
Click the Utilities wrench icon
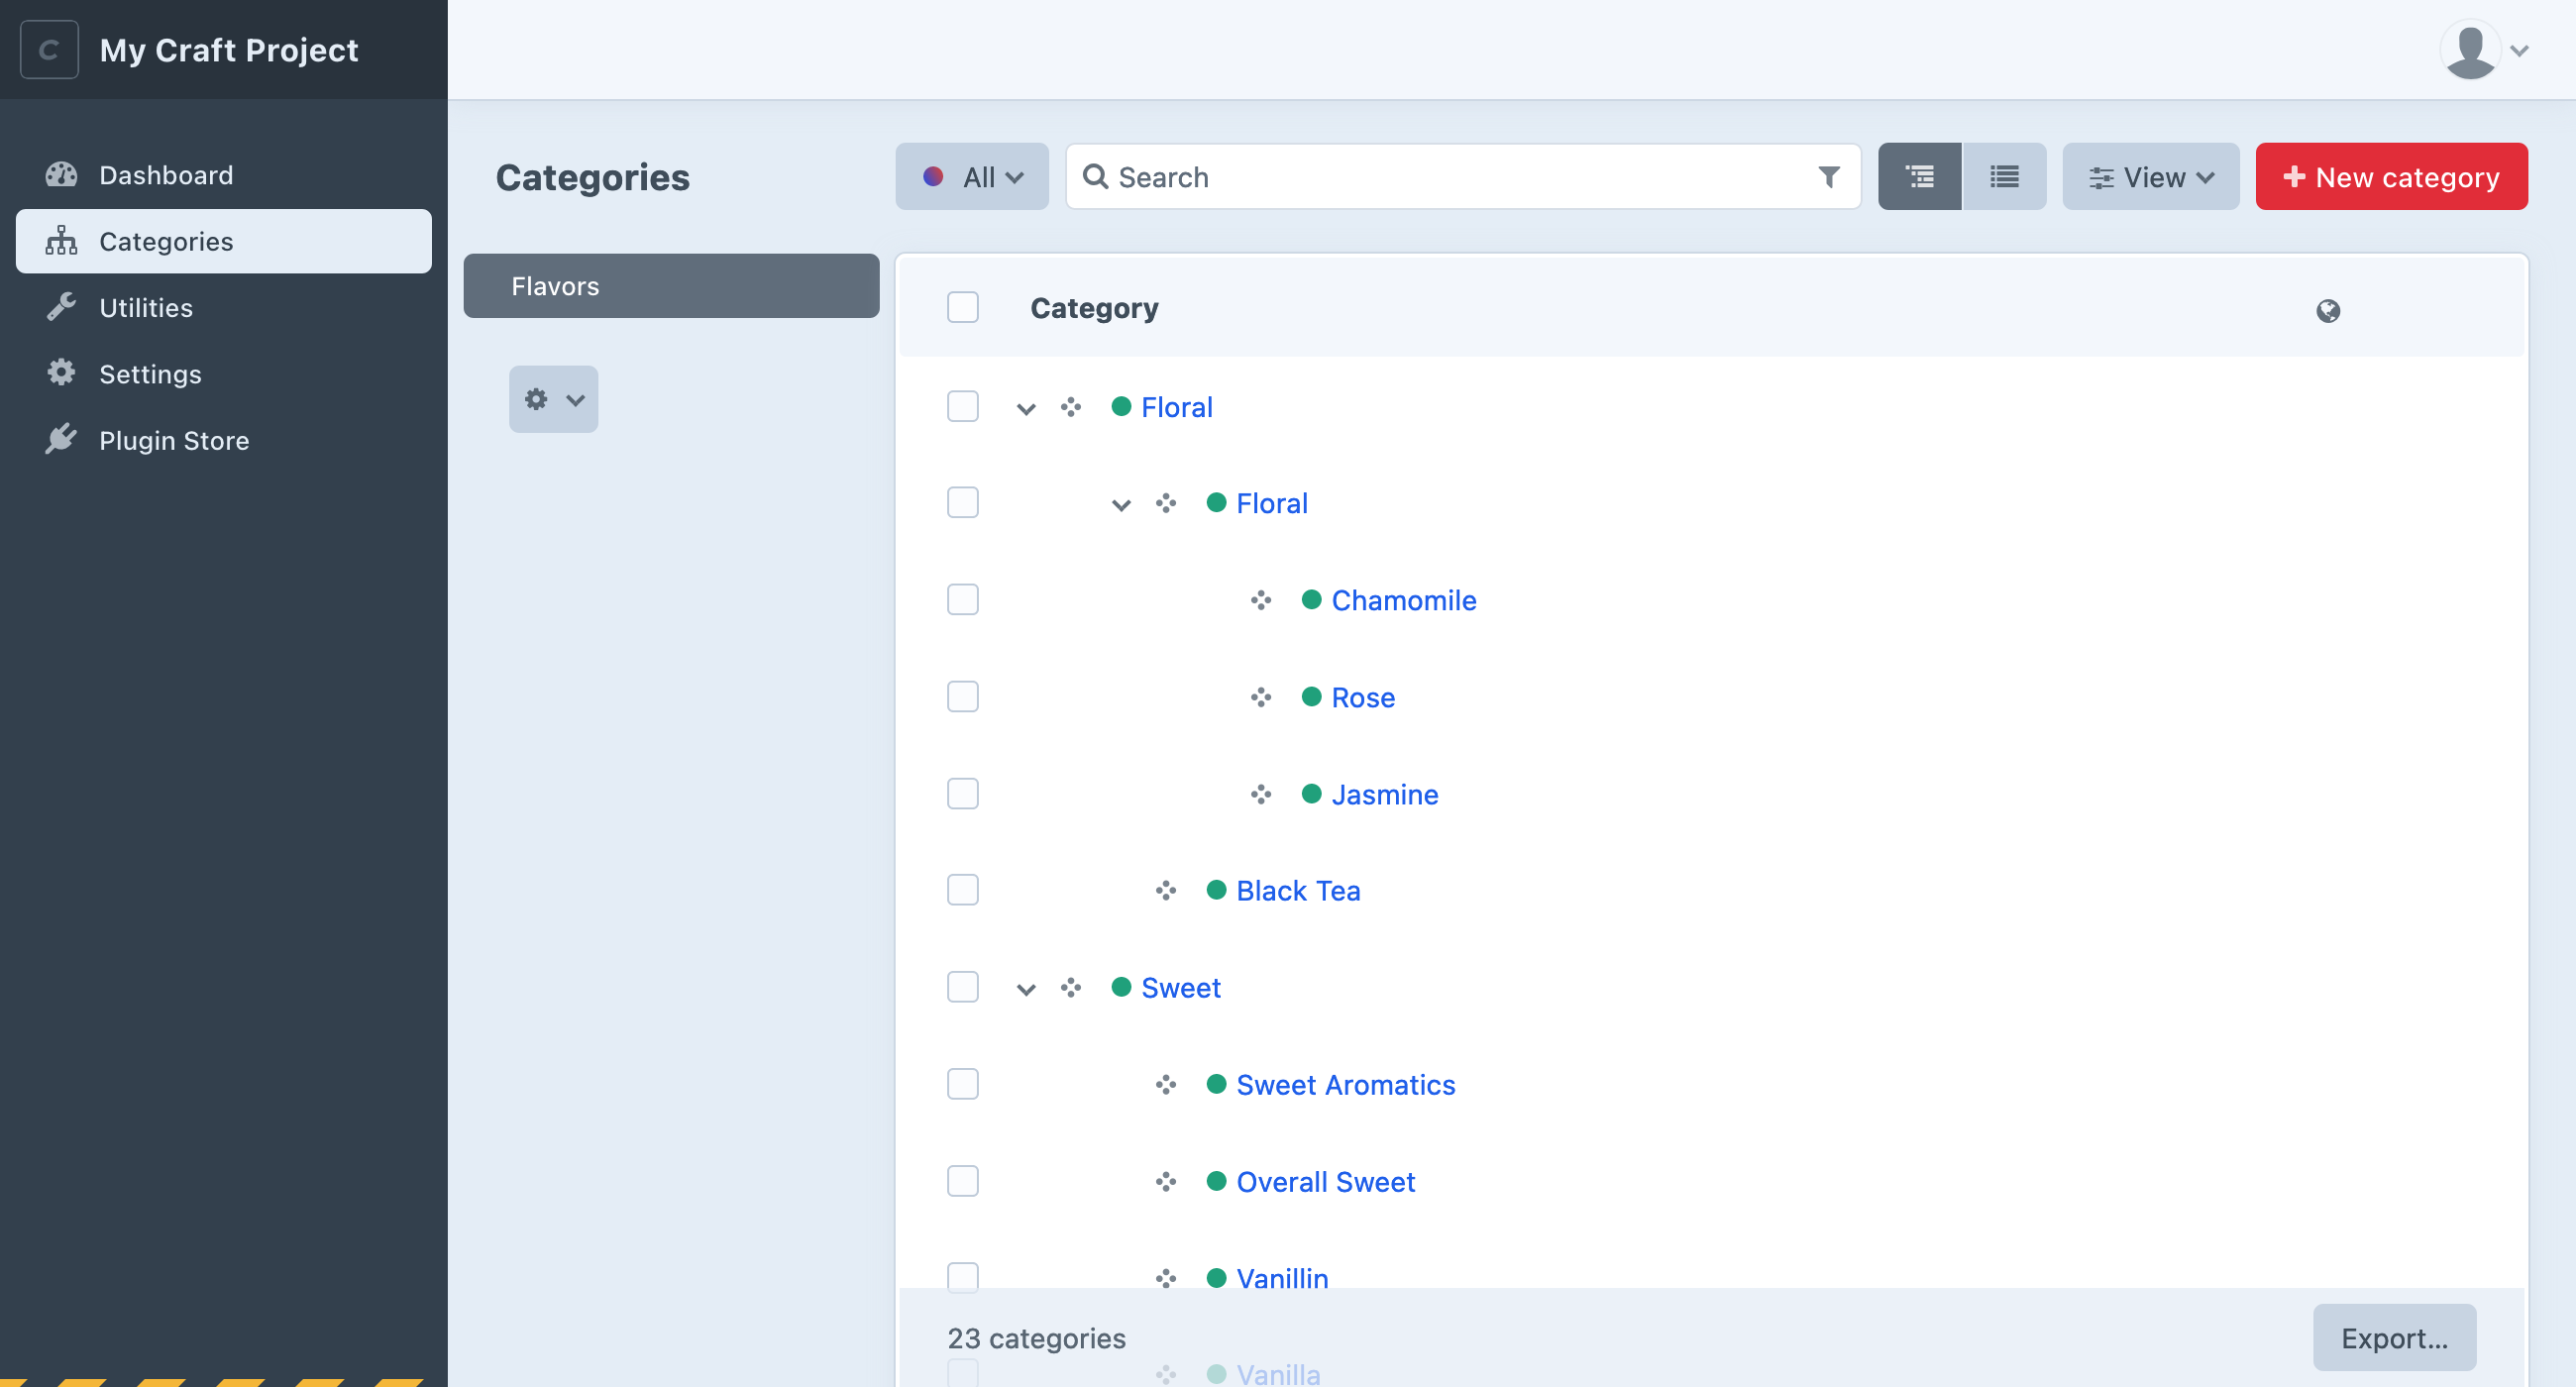coord(61,306)
